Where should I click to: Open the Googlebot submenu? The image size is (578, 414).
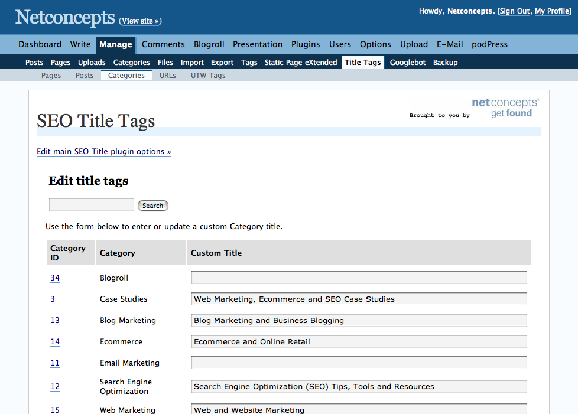pyautogui.click(x=408, y=63)
